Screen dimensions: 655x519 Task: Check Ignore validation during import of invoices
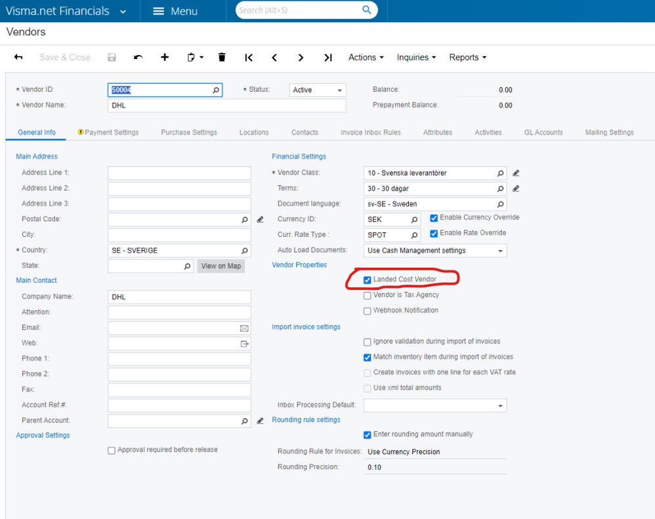367,342
